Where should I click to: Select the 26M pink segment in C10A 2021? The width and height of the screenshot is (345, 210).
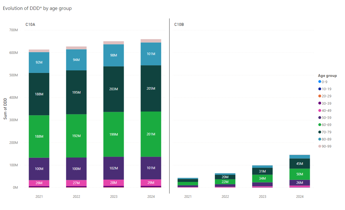click(39, 183)
